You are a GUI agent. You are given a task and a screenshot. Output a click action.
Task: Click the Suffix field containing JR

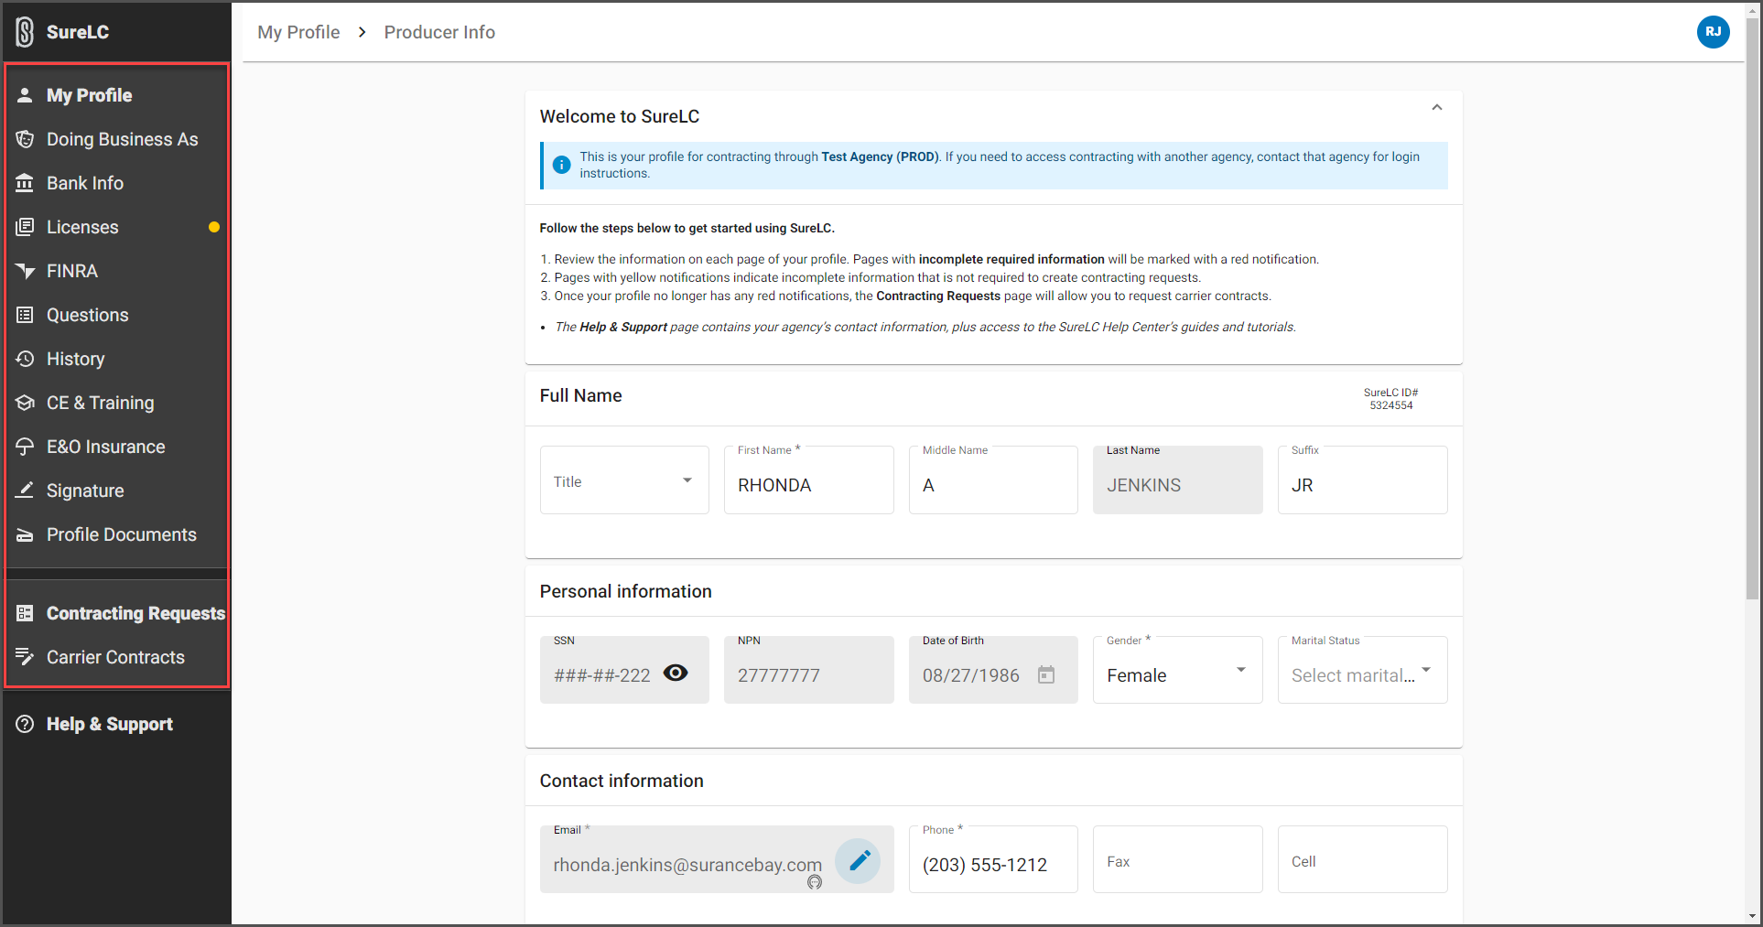(1362, 480)
